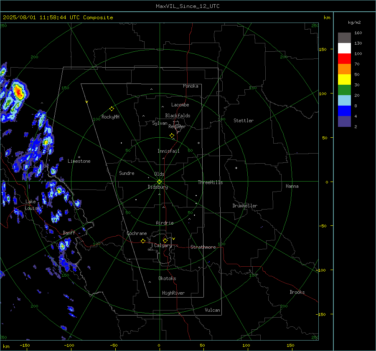Pick the purple 2-4 legend swatch
This screenshot has width=376, height=351.
[344, 121]
